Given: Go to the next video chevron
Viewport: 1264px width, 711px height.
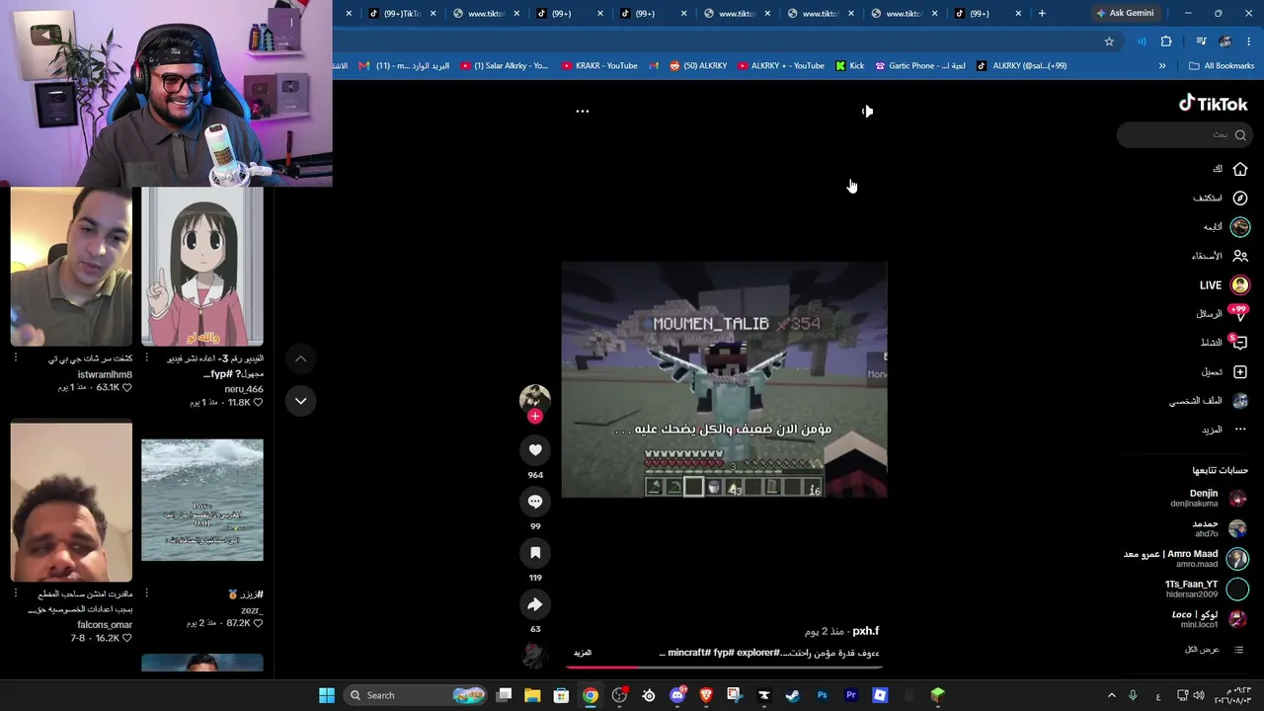Looking at the screenshot, I should tap(300, 401).
